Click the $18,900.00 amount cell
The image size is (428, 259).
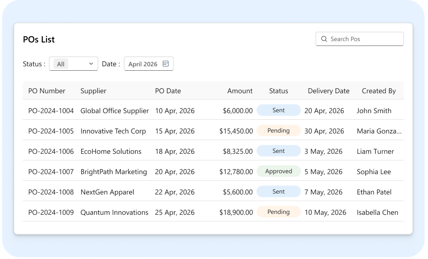236,213
